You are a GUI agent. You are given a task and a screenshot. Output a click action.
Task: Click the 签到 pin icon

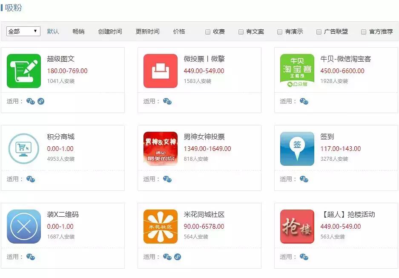click(x=297, y=148)
